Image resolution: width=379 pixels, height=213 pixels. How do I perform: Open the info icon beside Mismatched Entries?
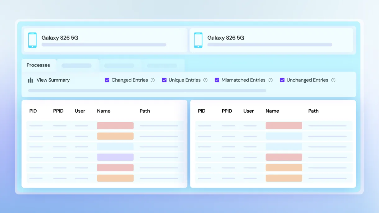coord(271,80)
